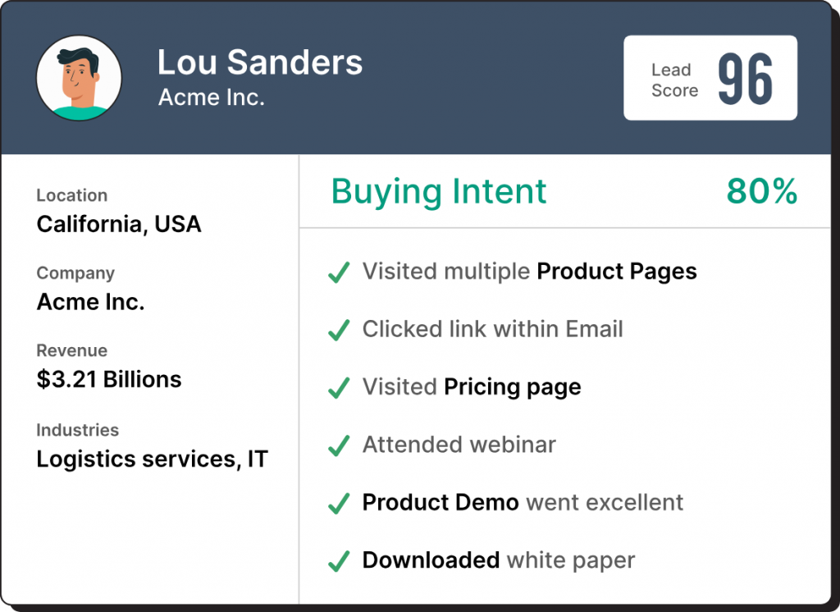Click checkmark beside Attended webinar
840x612 pixels.
point(339,446)
